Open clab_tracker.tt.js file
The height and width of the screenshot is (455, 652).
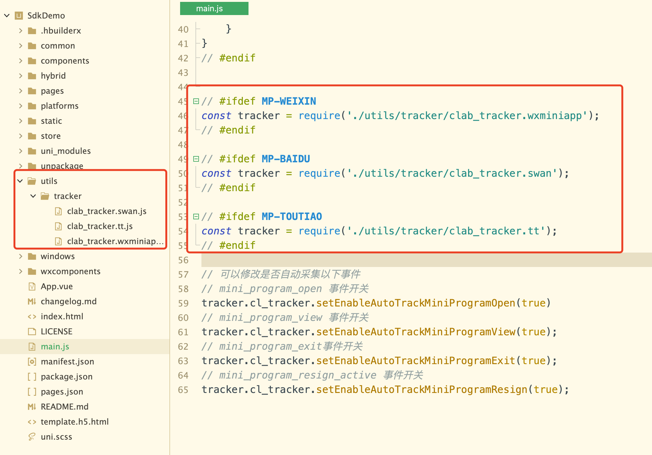click(x=100, y=226)
